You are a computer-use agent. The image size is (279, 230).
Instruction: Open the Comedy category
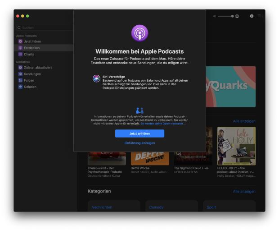click(171, 206)
